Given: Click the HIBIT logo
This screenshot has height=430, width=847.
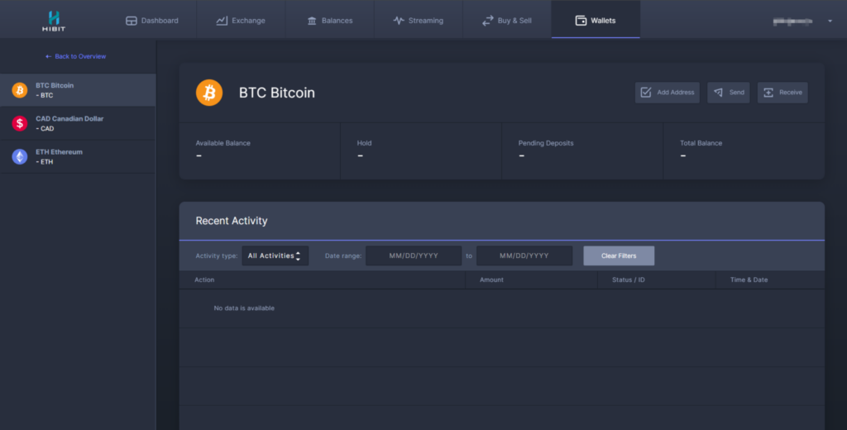Looking at the screenshot, I should (54, 21).
